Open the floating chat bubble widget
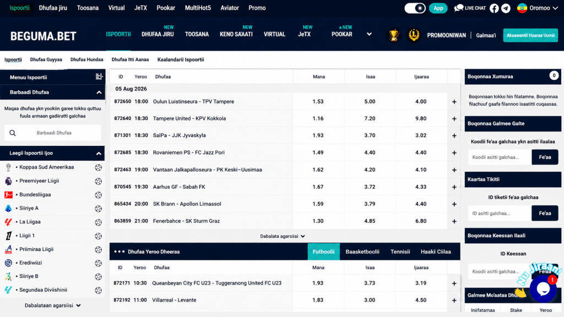The image size is (564, 317). click(x=543, y=288)
